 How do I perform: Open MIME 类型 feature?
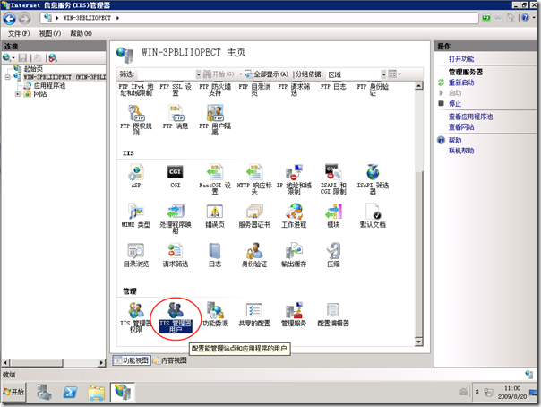pyautogui.click(x=136, y=215)
